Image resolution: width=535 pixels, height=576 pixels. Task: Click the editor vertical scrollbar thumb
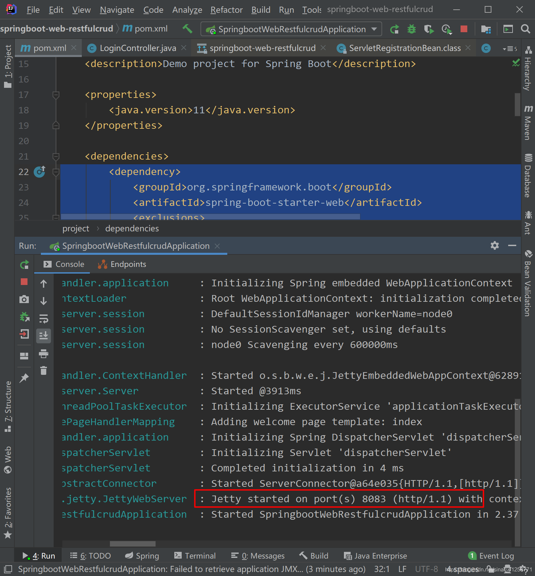[517, 105]
